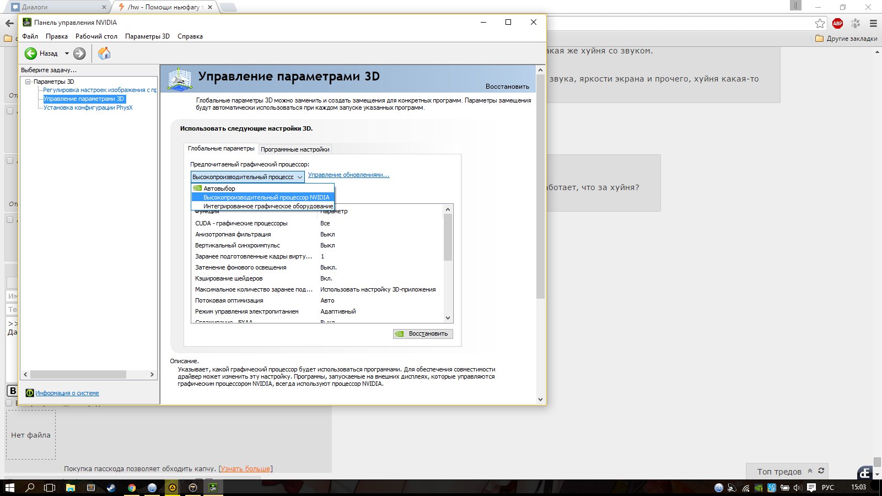Open the Action Center notifications icon

(x=811, y=488)
